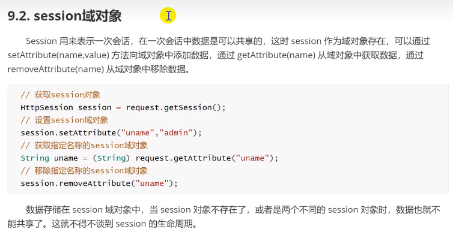Click the session.setAttribute code line

tap(111, 133)
